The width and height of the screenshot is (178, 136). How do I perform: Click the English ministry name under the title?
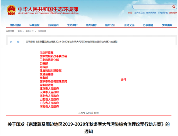(x=48, y=13)
